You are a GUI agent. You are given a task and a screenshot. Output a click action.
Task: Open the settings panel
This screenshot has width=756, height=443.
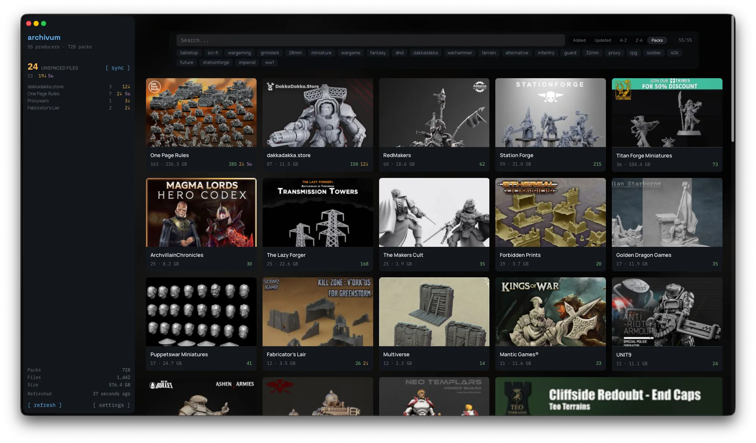click(x=111, y=405)
